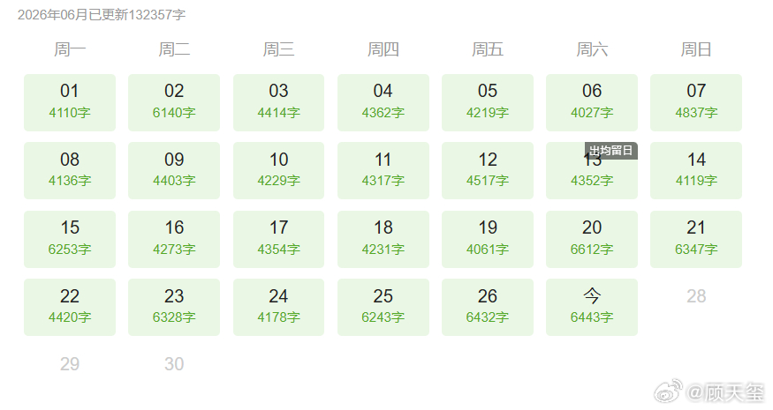Click the 2026年06月已更新132357字 summary text

tap(102, 15)
